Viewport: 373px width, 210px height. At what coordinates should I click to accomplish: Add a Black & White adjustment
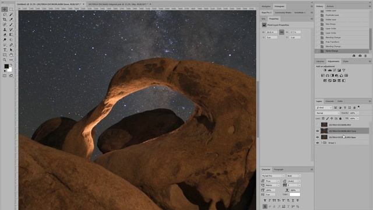coord(332,75)
